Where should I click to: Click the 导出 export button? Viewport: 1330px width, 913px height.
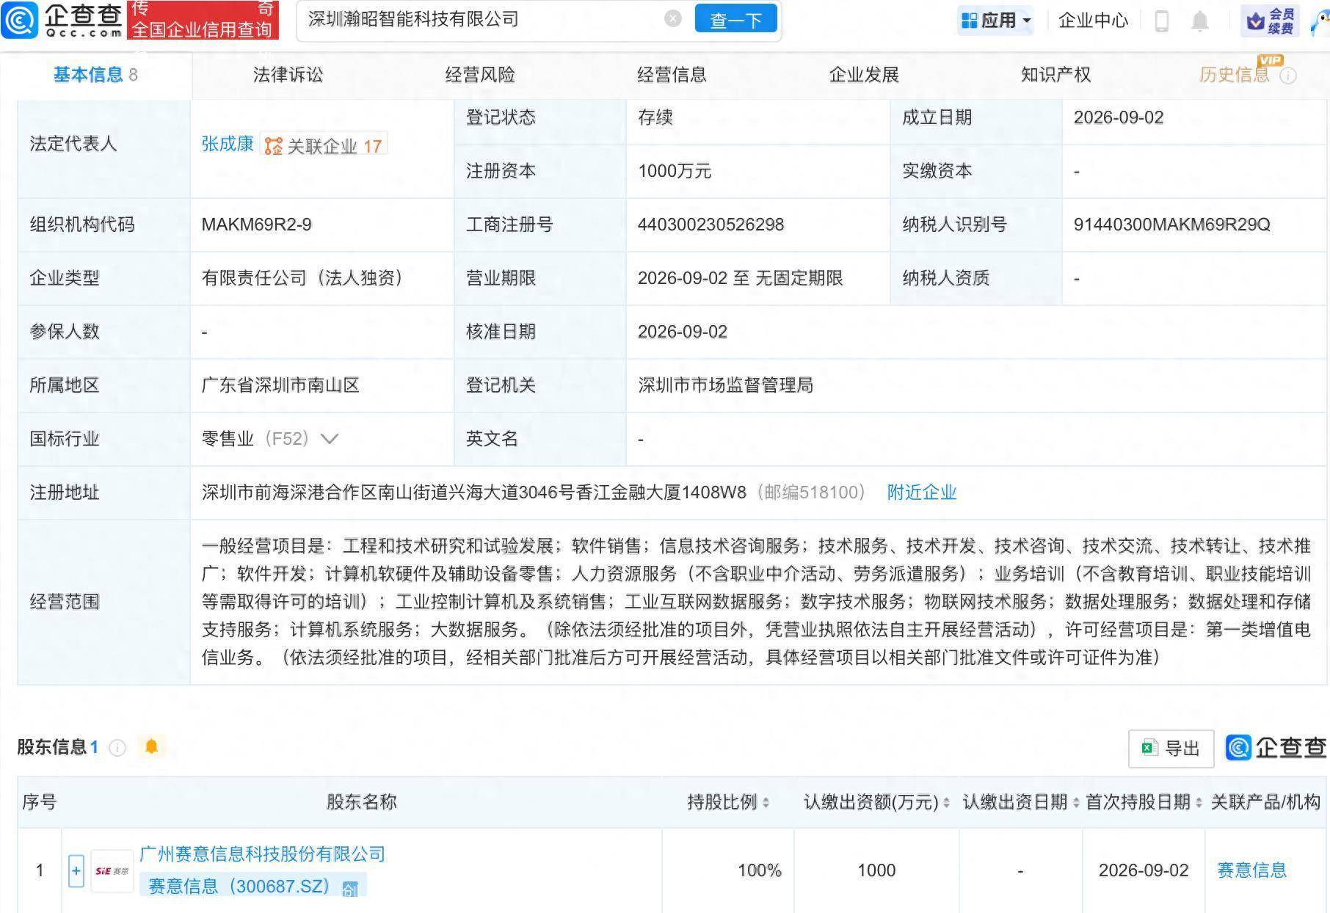[x=1171, y=748]
